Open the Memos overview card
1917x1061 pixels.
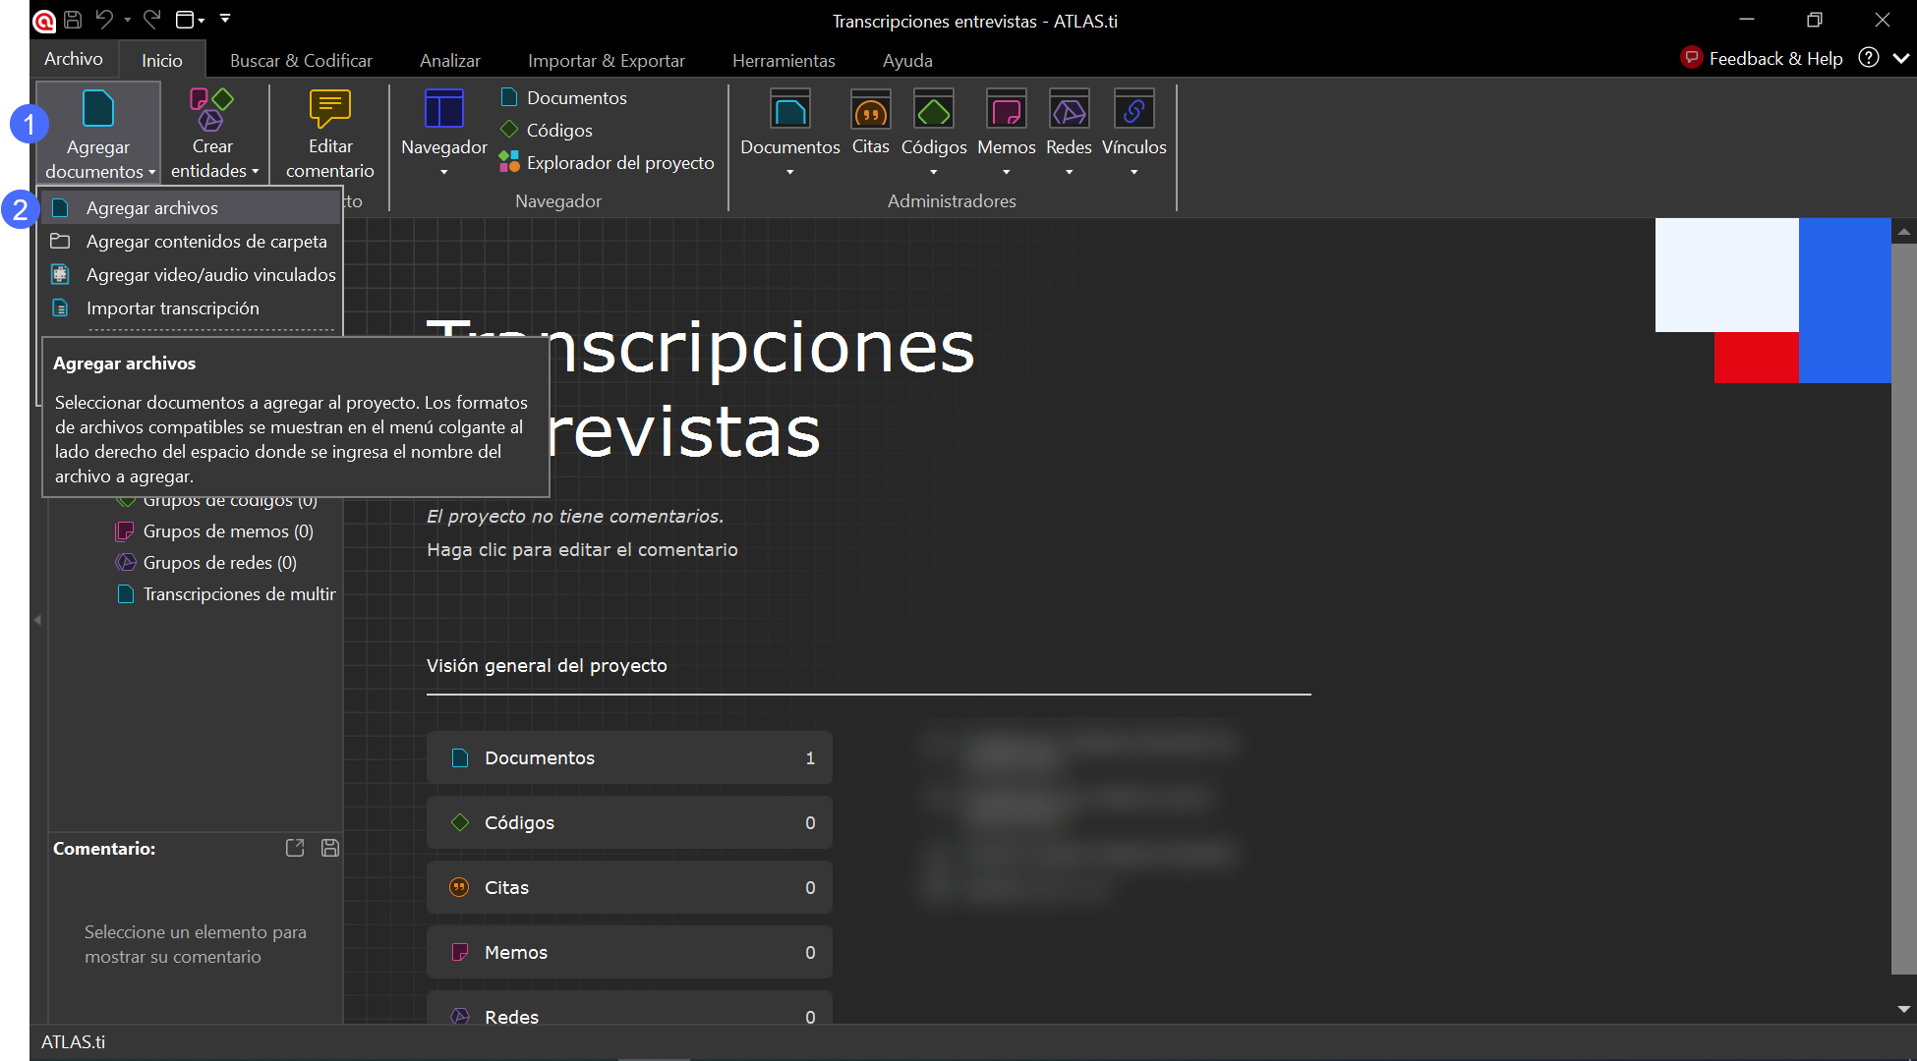pyautogui.click(x=629, y=952)
